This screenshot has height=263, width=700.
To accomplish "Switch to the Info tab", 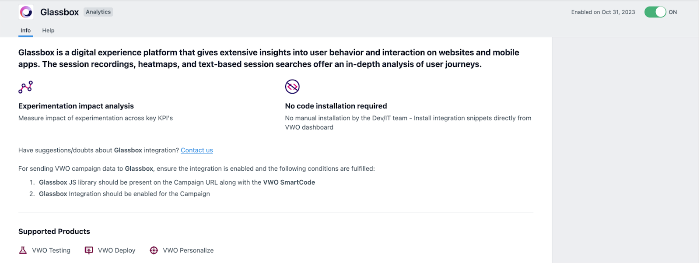I will (26, 31).
